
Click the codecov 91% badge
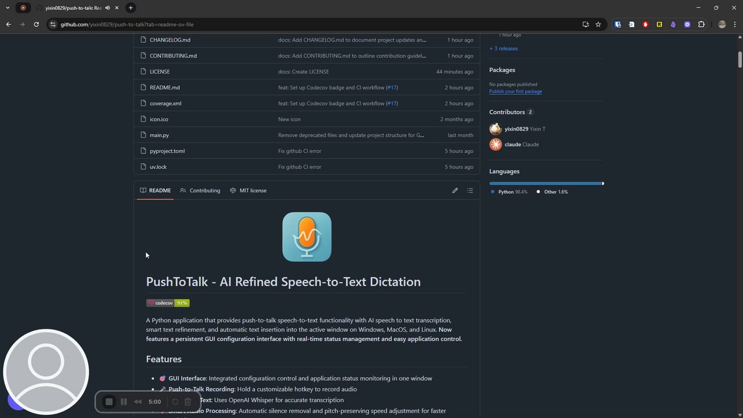tap(168, 303)
